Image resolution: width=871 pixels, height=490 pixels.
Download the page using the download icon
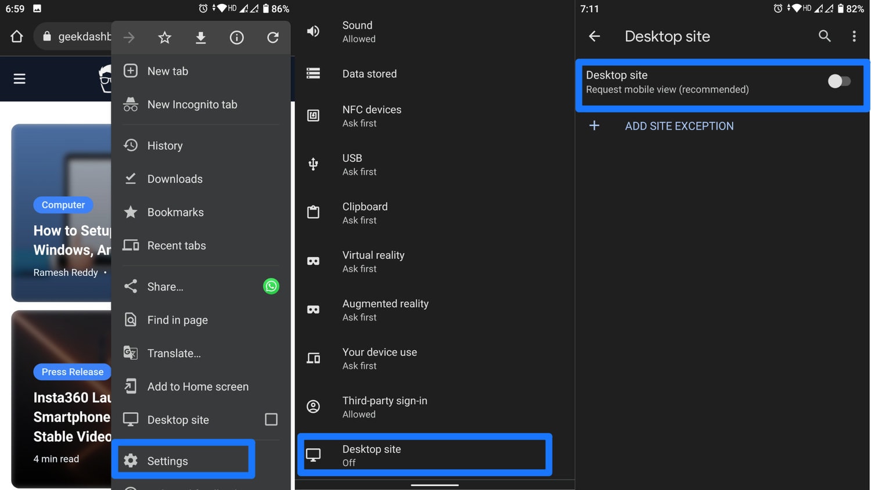(x=201, y=38)
